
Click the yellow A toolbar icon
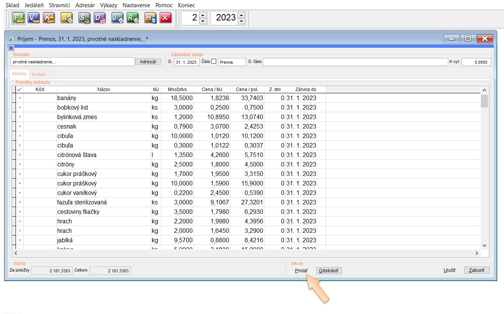(67, 18)
